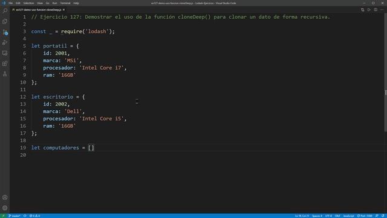
Task: Open the Remote Explorer view
Action: click(5, 53)
